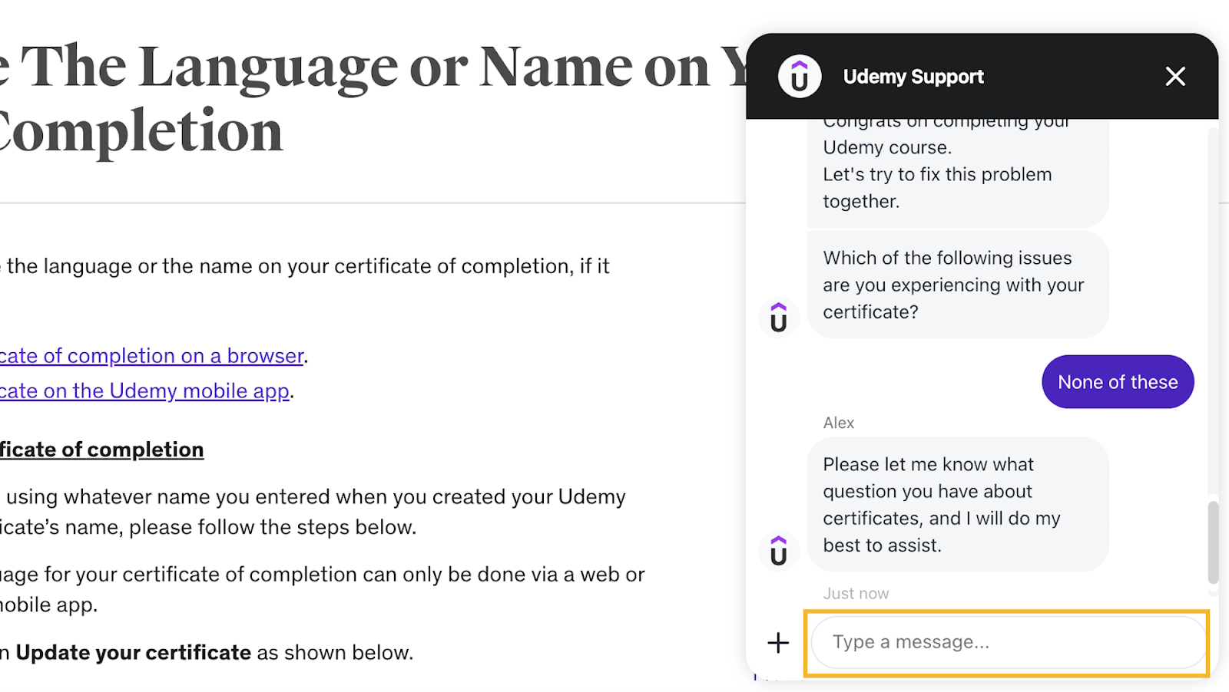The height and width of the screenshot is (692, 1229).
Task: Select the 'None of these' reply bubble
Action: click(1118, 382)
